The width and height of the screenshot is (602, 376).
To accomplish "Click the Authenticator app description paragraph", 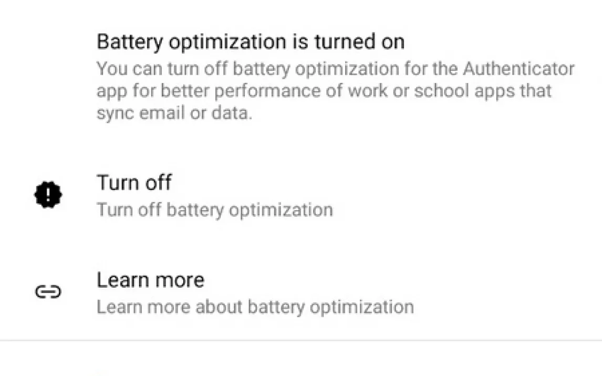I will [x=335, y=91].
